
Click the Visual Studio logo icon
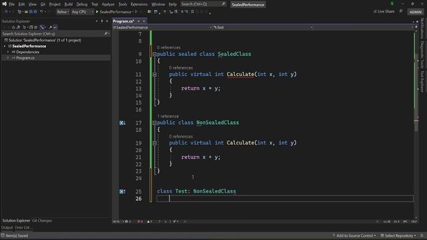point(5,4)
